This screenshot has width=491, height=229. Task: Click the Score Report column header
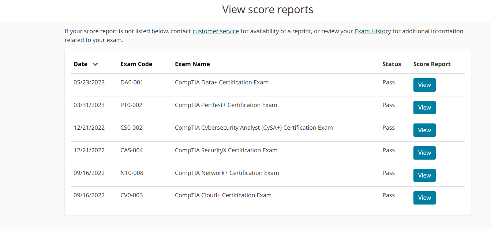point(432,64)
